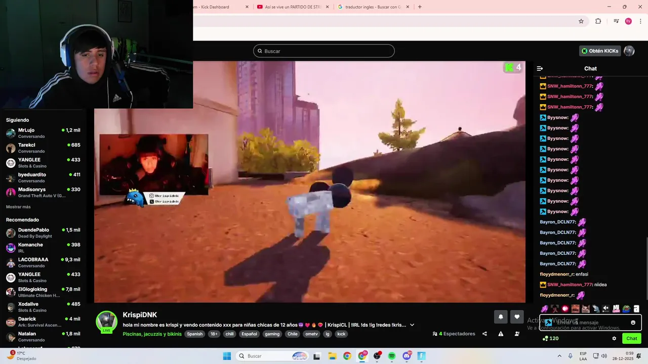Open Kick user avatar menu
Viewport: 648px width, 364px height.
pos(629,51)
